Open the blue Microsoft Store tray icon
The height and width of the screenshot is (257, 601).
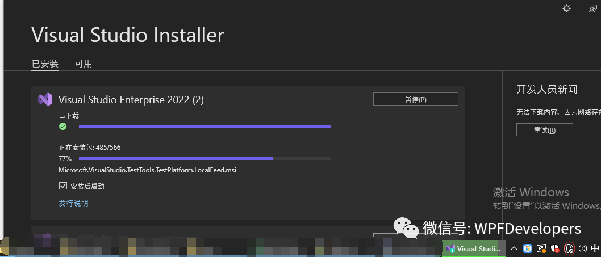(x=528, y=248)
